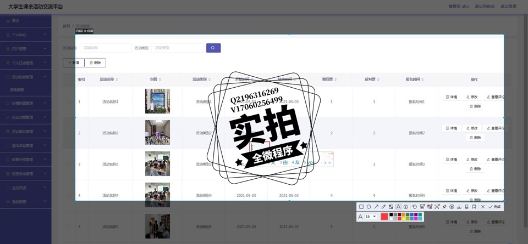This screenshot has height=244, width=528.
Task: Sort by 活动名称 column arrows
Action: tap(117, 80)
